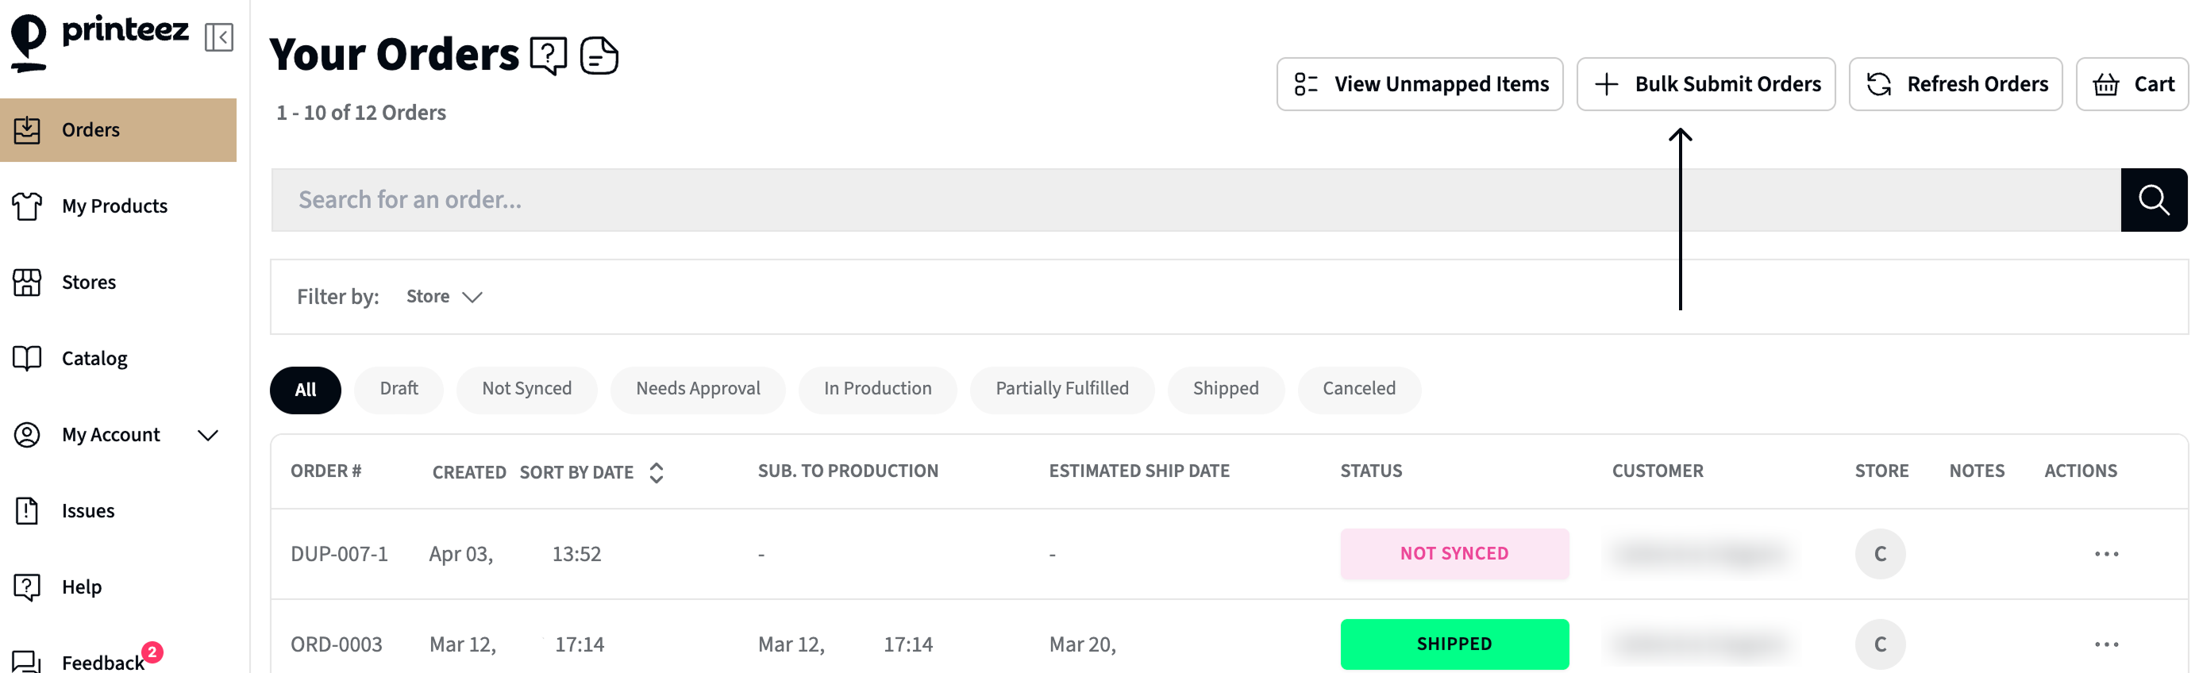Open the Cart
2199x673 pixels.
[x=2132, y=83]
